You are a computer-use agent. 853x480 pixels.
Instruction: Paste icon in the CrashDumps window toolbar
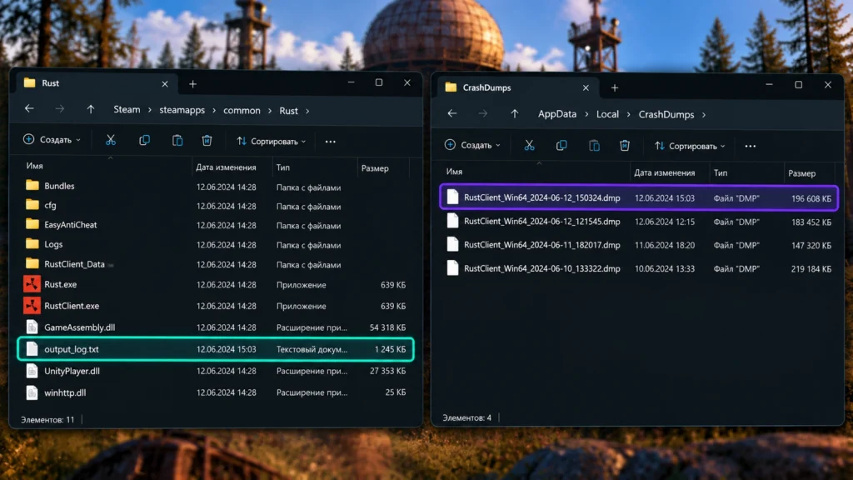(x=594, y=145)
